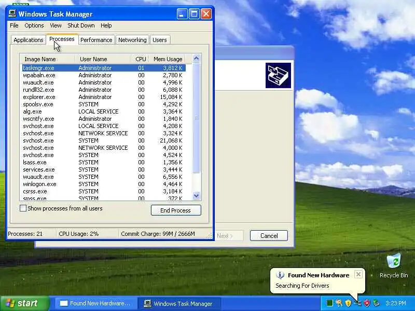Open the Networking tab
This screenshot has height=311, width=415.
coord(132,40)
